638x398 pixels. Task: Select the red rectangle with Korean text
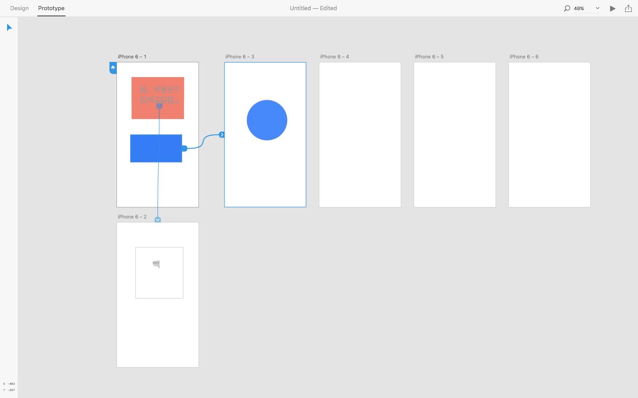pos(158,98)
